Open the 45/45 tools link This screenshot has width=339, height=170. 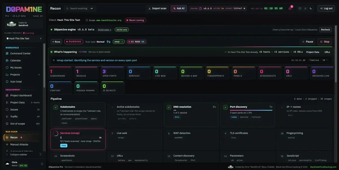click(105, 30)
